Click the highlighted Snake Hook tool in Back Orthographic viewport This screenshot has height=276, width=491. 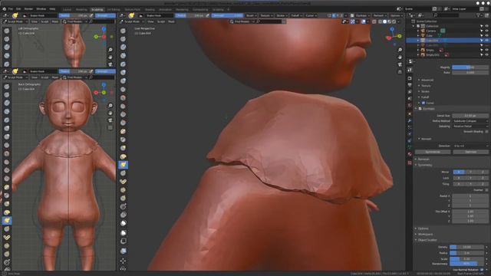coord(7,221)
